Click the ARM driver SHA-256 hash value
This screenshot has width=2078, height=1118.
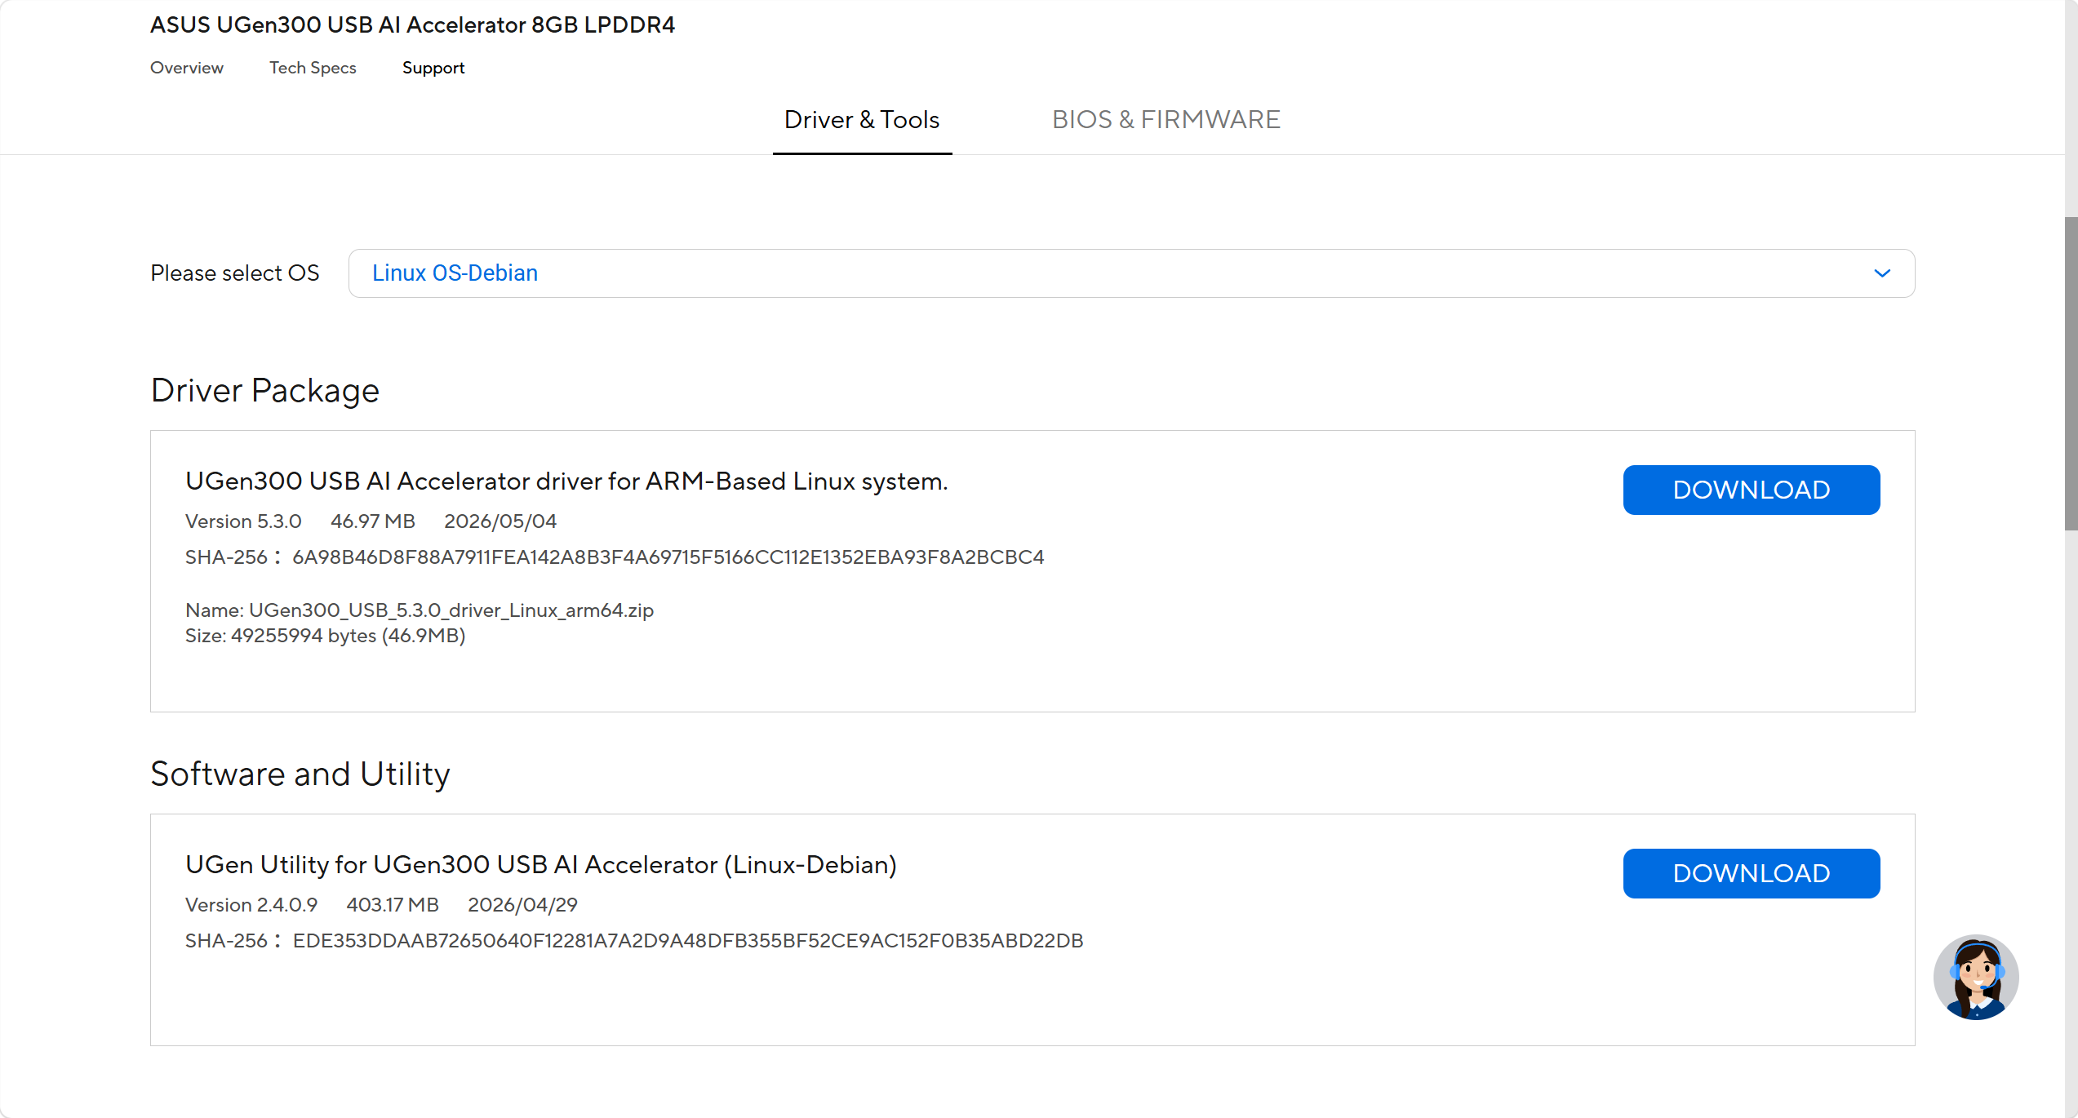tap(668, 557)
